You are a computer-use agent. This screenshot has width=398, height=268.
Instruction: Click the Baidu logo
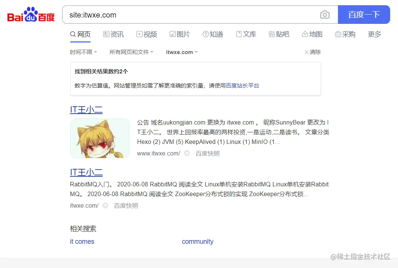[31, 15]
